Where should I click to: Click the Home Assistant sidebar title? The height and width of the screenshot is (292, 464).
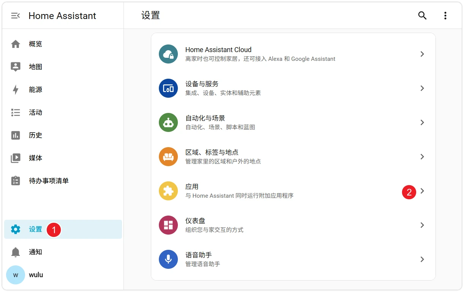(x=62, y=16)
